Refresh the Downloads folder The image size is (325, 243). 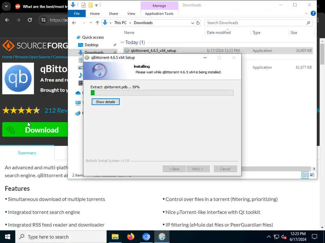click(198, 23)
